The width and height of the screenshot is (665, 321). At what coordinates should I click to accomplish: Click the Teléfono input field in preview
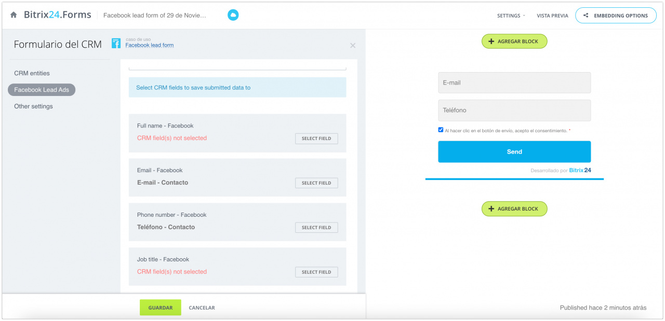click(x=514, y=110)
